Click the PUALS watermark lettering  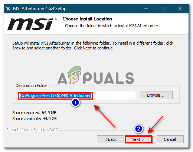pos(108,78)
